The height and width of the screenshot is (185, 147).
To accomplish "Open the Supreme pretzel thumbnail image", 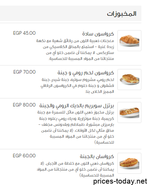I will (129, 112).
